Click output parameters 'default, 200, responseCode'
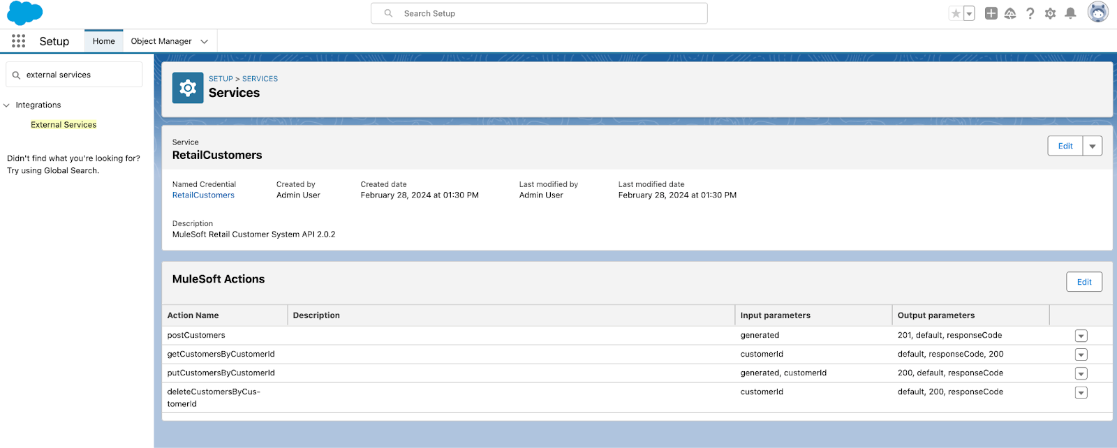This screenshot has height=448, width=1117. click(x=950, y=392)
